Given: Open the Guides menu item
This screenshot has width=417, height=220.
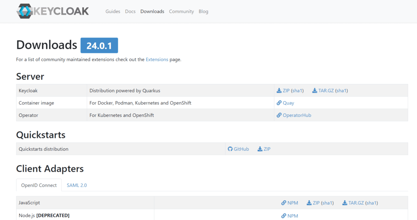Looking at the screenshot, I should tap(113, 11).
